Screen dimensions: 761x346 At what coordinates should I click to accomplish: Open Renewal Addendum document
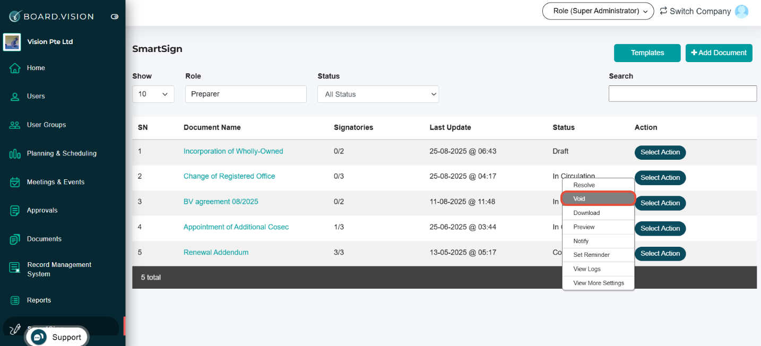(x=216, y=252)
